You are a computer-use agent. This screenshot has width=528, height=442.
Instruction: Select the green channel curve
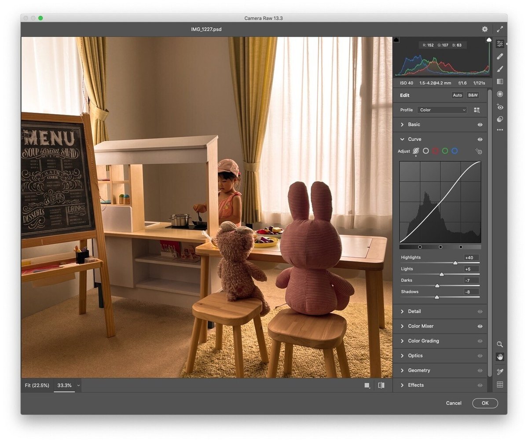pos(445,151)
